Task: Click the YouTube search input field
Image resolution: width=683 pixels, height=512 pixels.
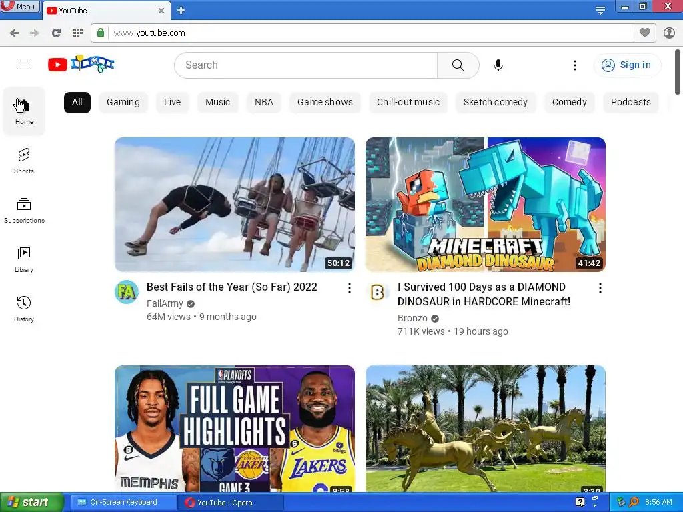Action: click(305, 65)
